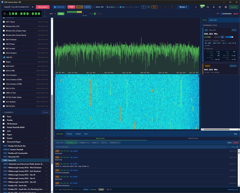The image size is (240, 193).
Task: Go to the previous message page arrow
Action: coord(228,147)
